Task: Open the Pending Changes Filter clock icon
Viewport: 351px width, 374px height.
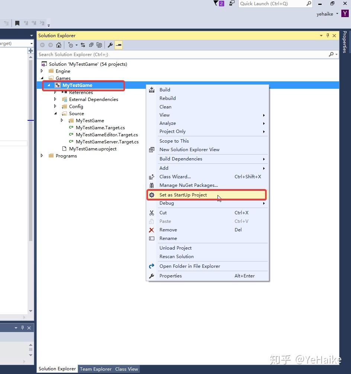Action: click(71, 45)
